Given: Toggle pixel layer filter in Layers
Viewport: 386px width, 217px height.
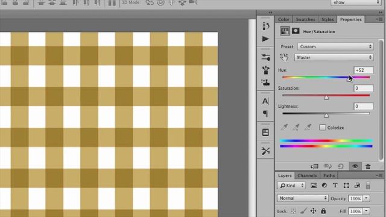Looking at the screenshot, I should [x=314, y=186].
